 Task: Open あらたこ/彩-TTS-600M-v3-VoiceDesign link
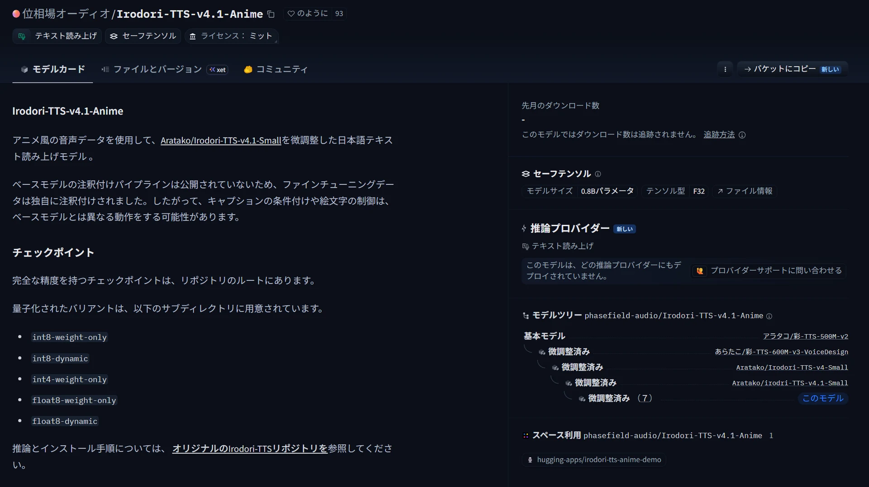(x=782, y=352)
